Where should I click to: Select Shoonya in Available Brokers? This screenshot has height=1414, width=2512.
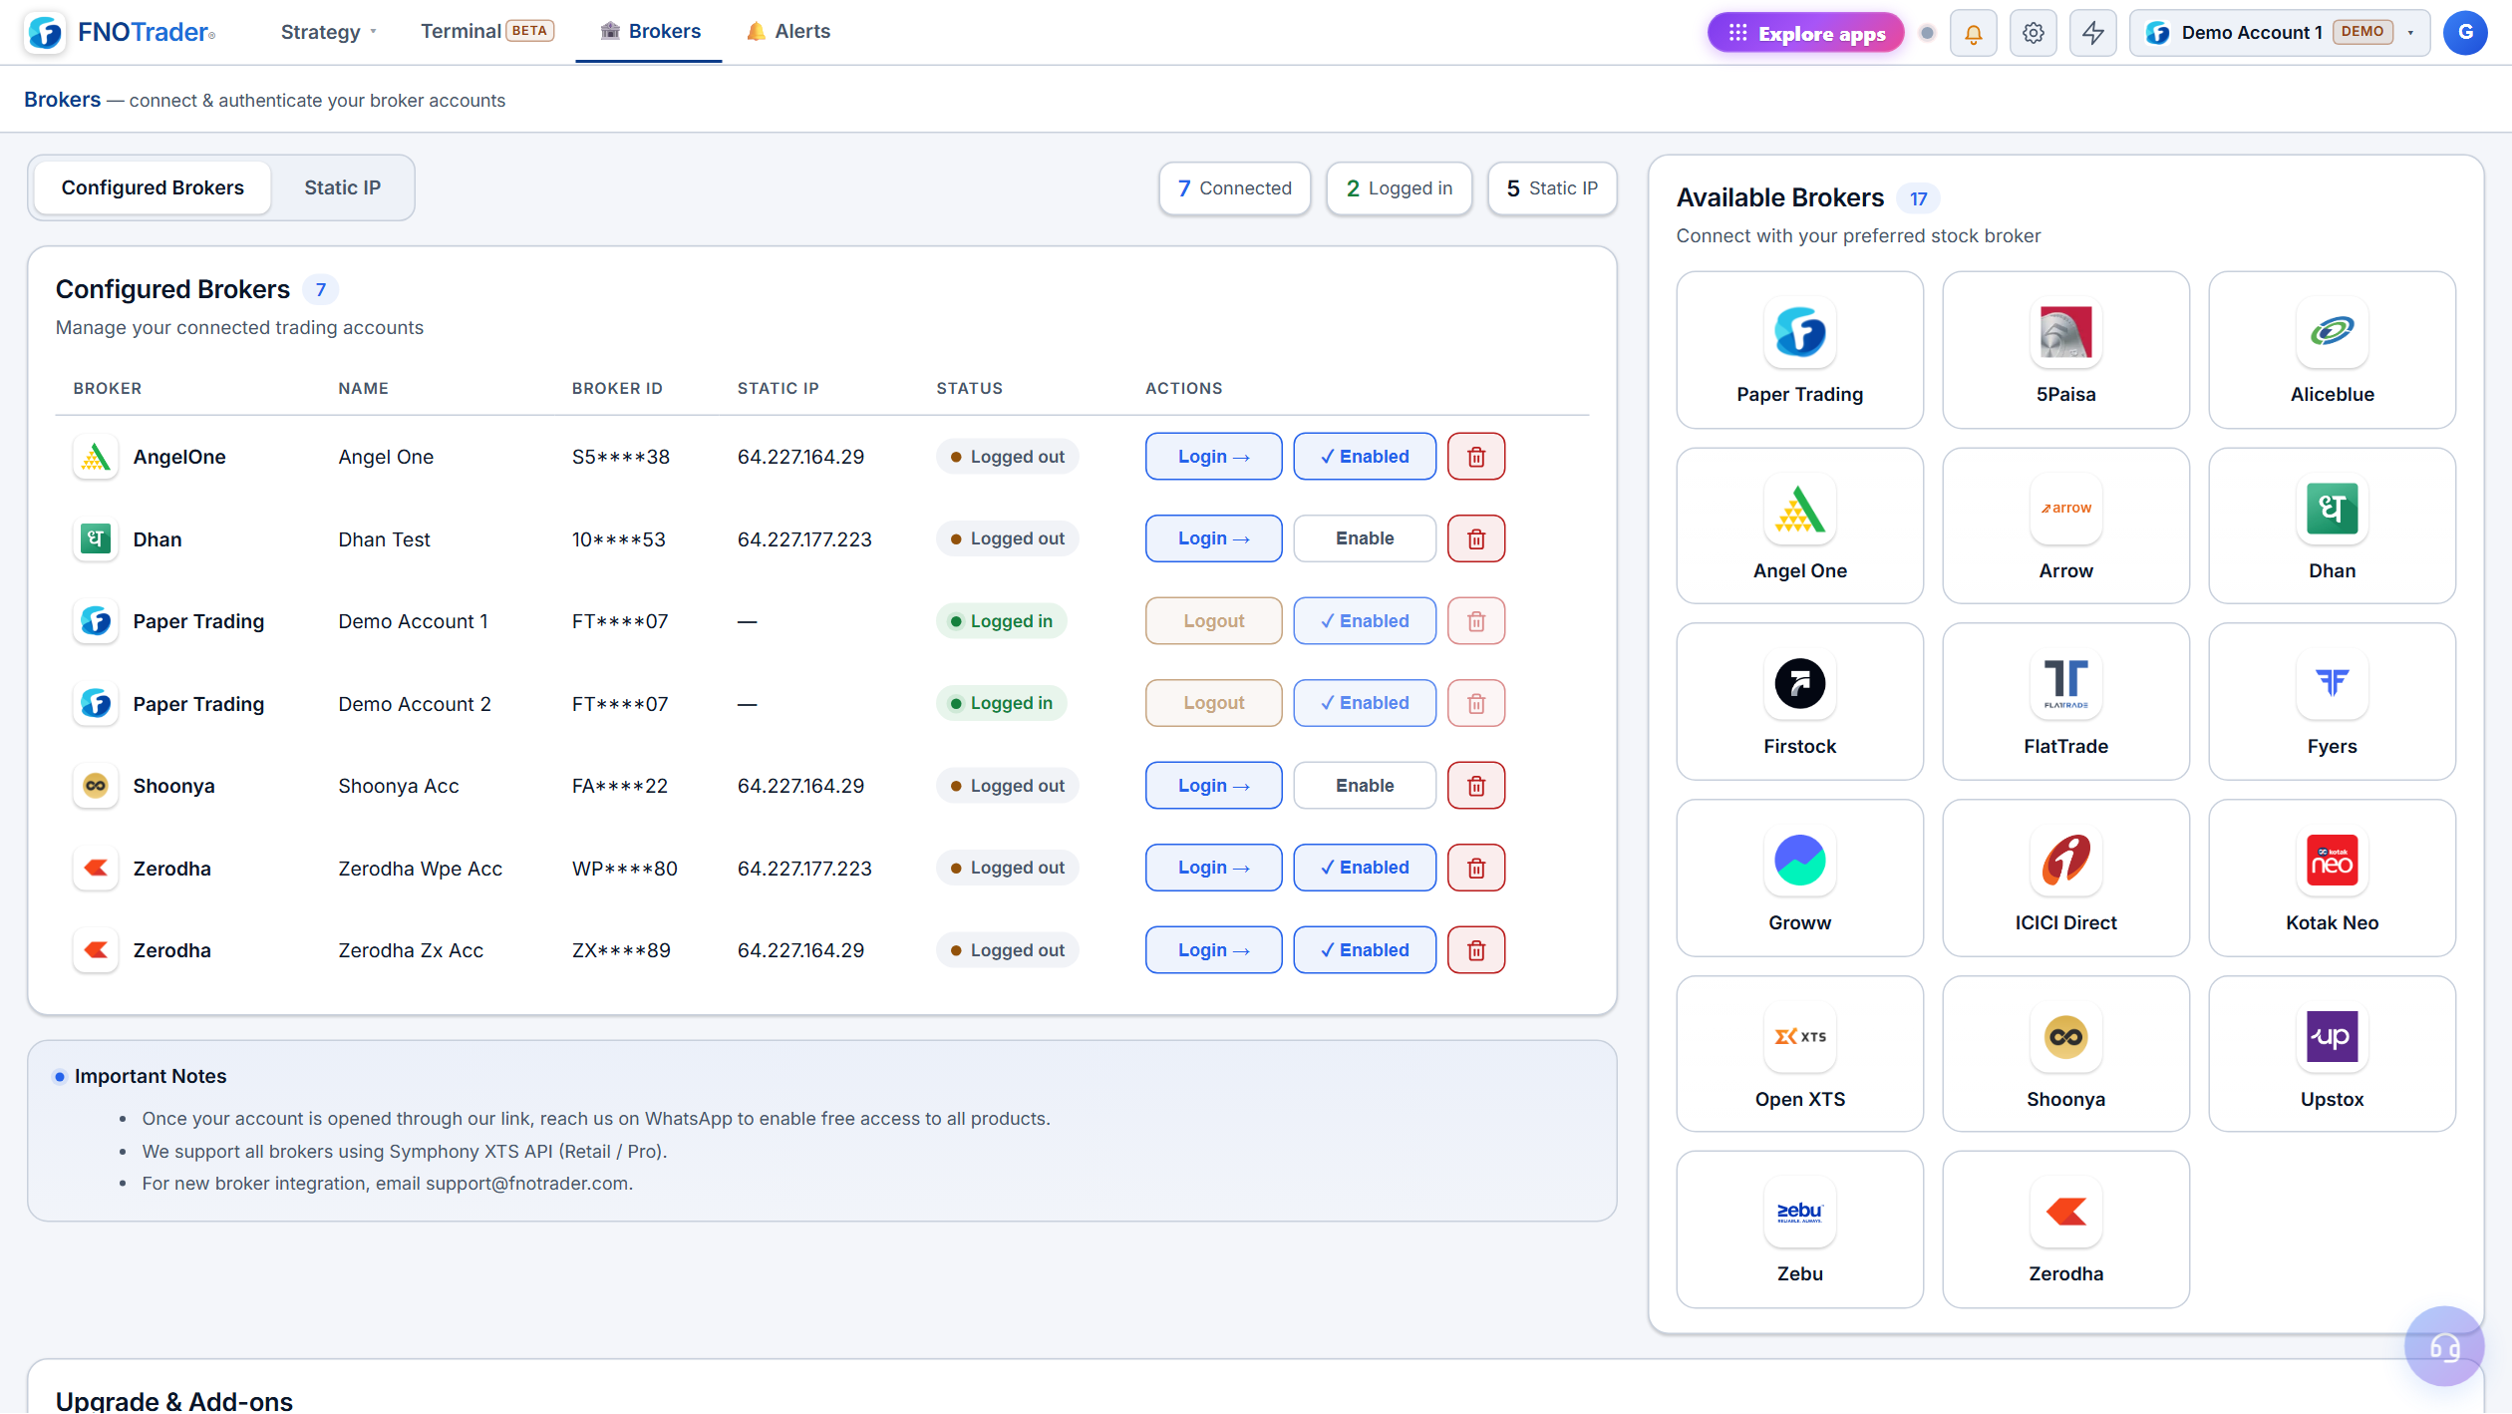[x=2065, y=1054]
